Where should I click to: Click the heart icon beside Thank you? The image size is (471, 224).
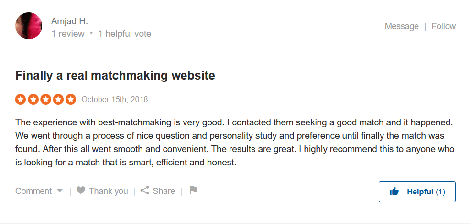point(81,191)
